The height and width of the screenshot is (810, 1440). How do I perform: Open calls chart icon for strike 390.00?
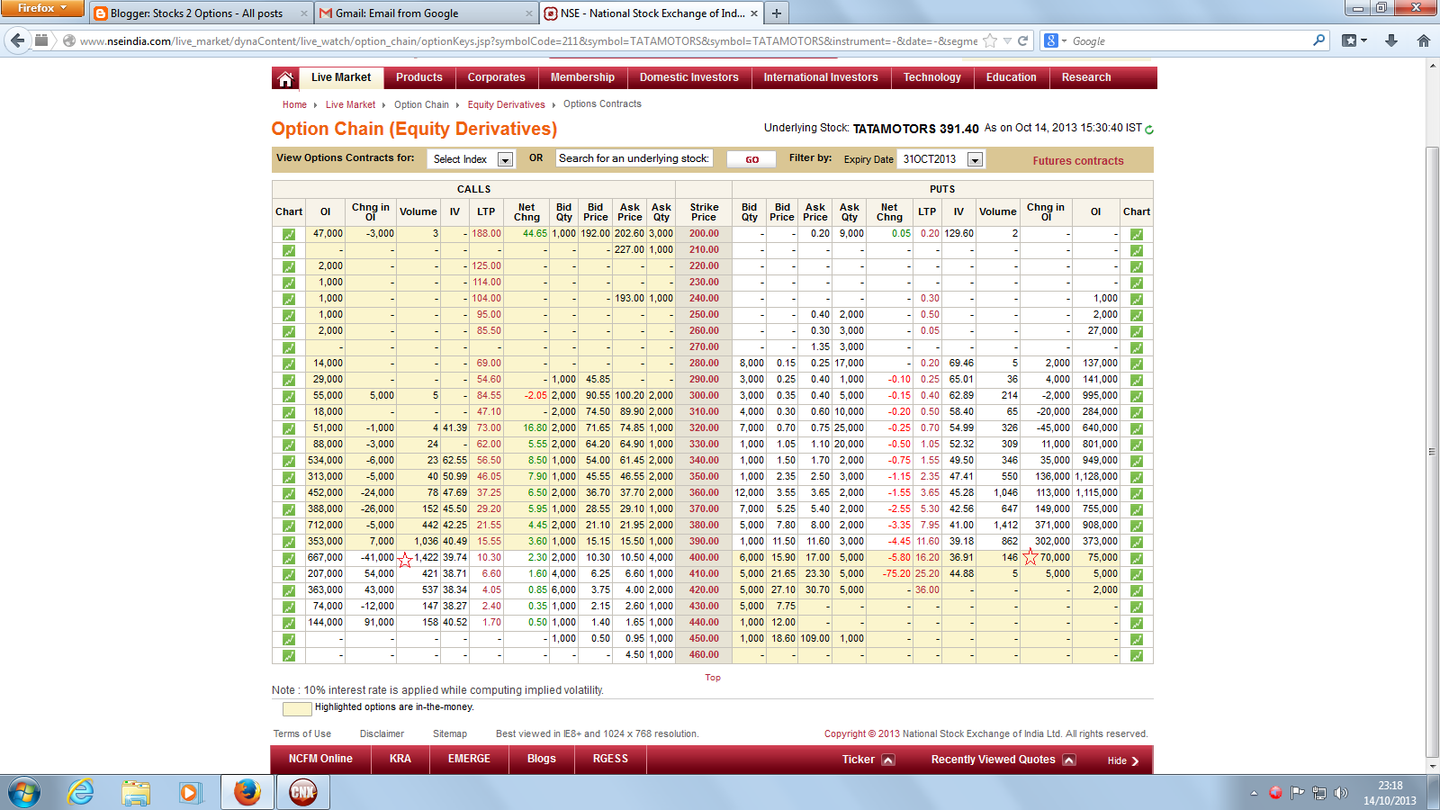click(289, 542)
